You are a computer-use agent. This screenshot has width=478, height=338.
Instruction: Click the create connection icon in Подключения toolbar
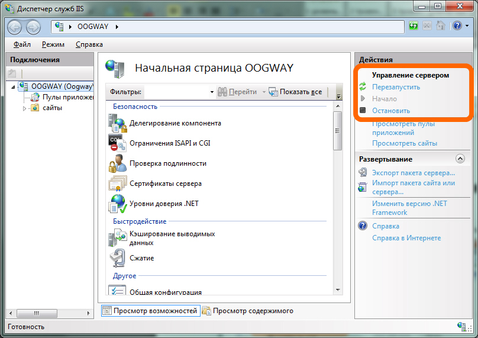click(12, 73)
